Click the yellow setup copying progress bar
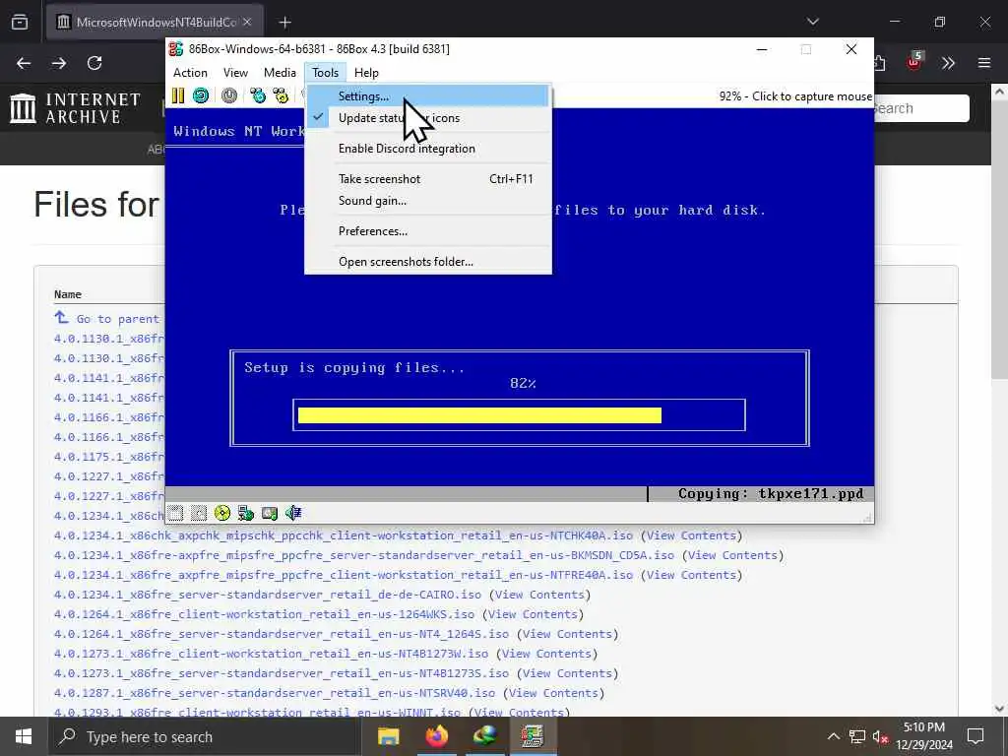This screenshot has width=1008, height=756. coord(479,415)
